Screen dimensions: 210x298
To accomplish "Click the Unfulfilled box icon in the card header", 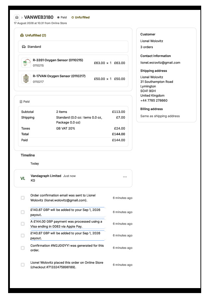I will pyautogui.click(x=22, y=35).
